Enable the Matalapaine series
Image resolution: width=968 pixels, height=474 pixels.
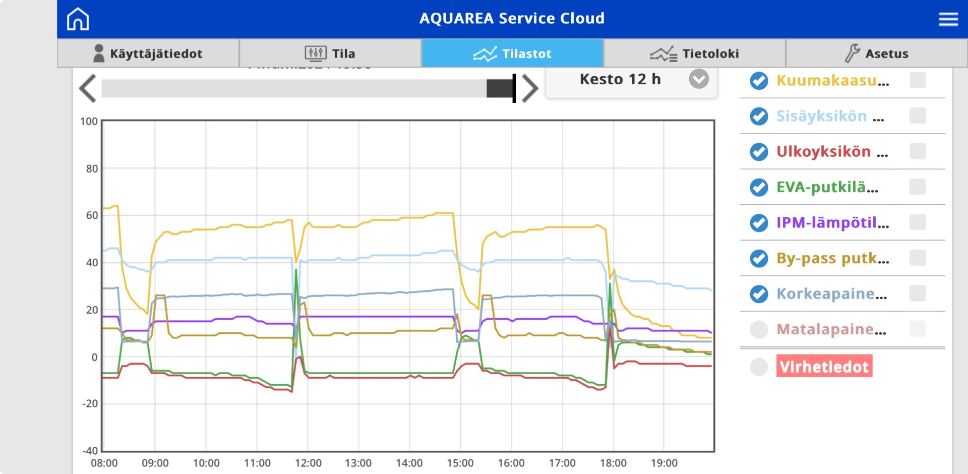point(759,329)
